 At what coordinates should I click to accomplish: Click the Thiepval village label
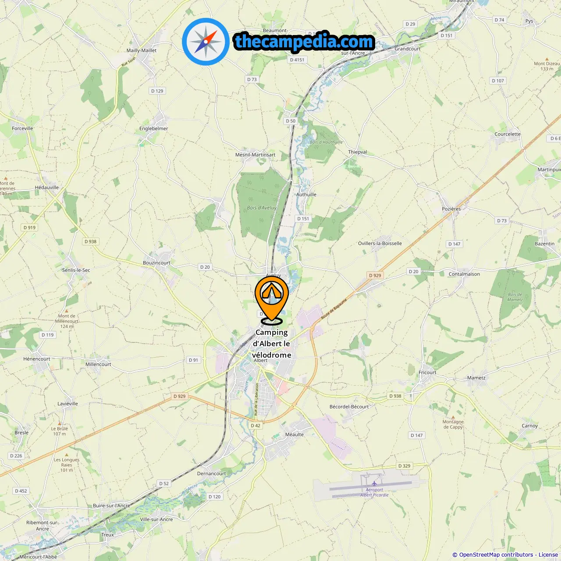358,152
